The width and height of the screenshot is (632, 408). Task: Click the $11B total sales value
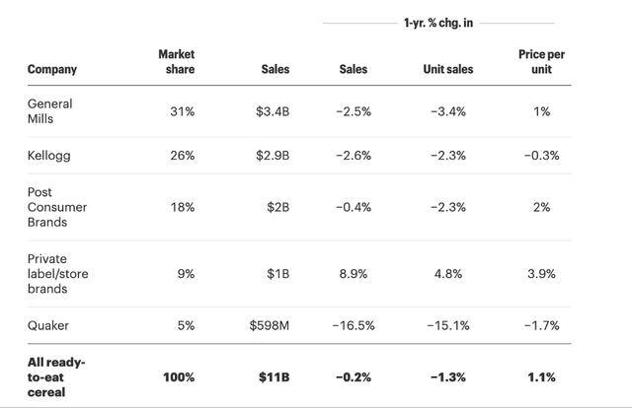click(274, 376)
